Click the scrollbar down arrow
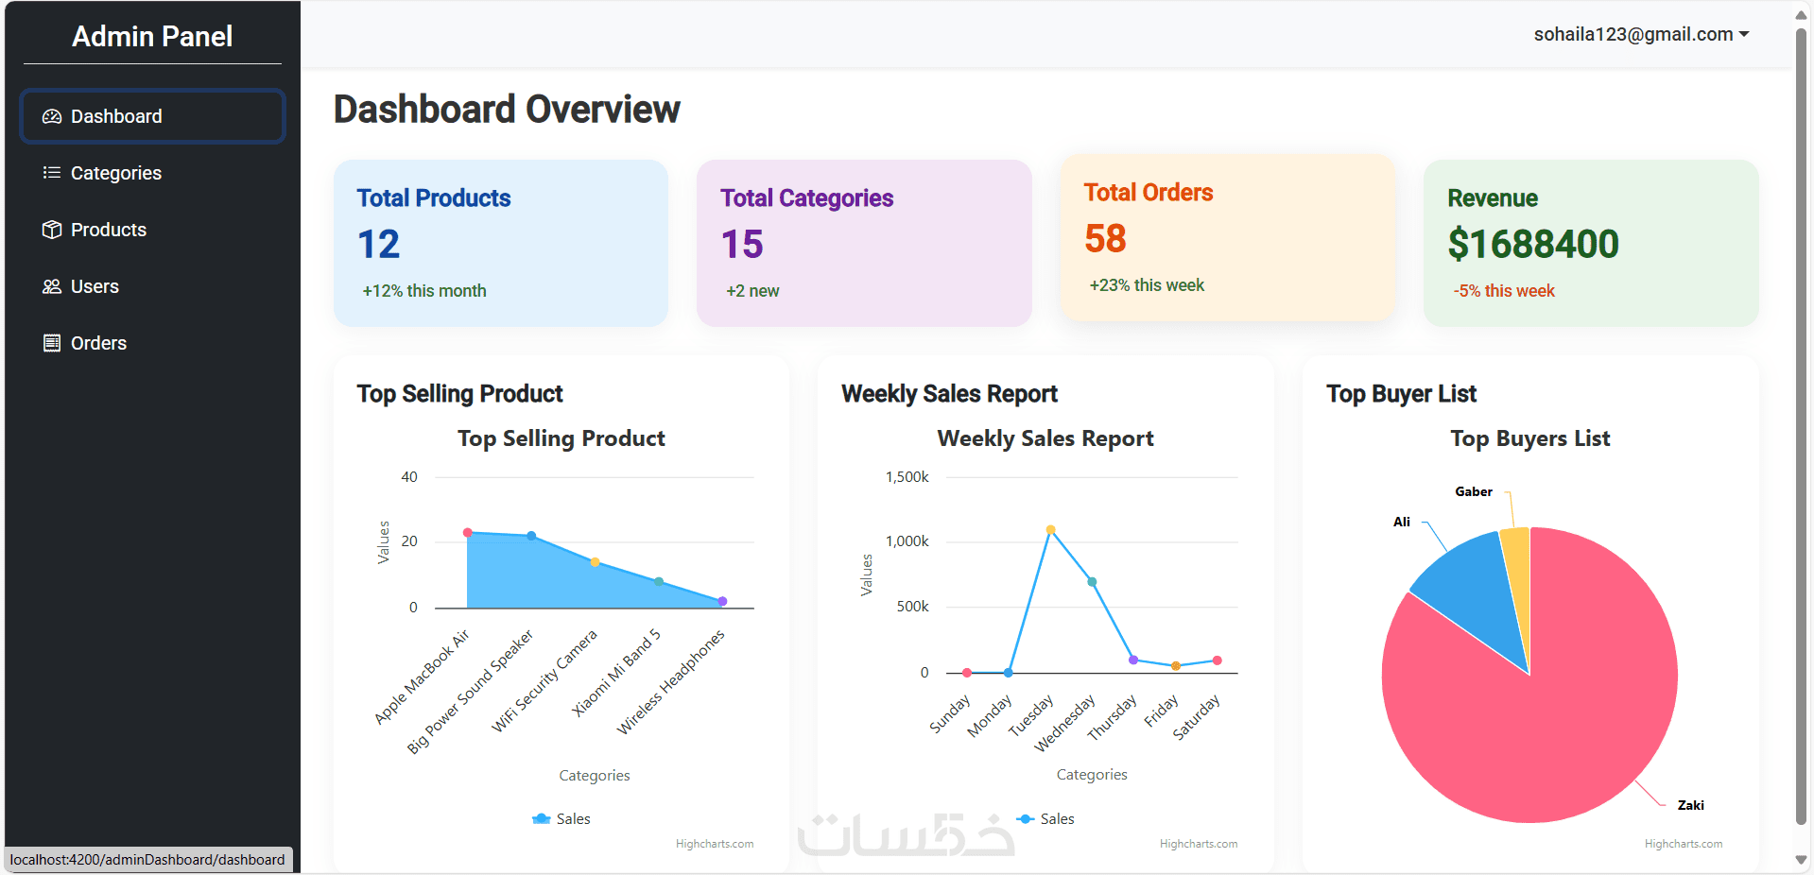This screenshot has height=875, width=1814. (x=1802, y=860)
